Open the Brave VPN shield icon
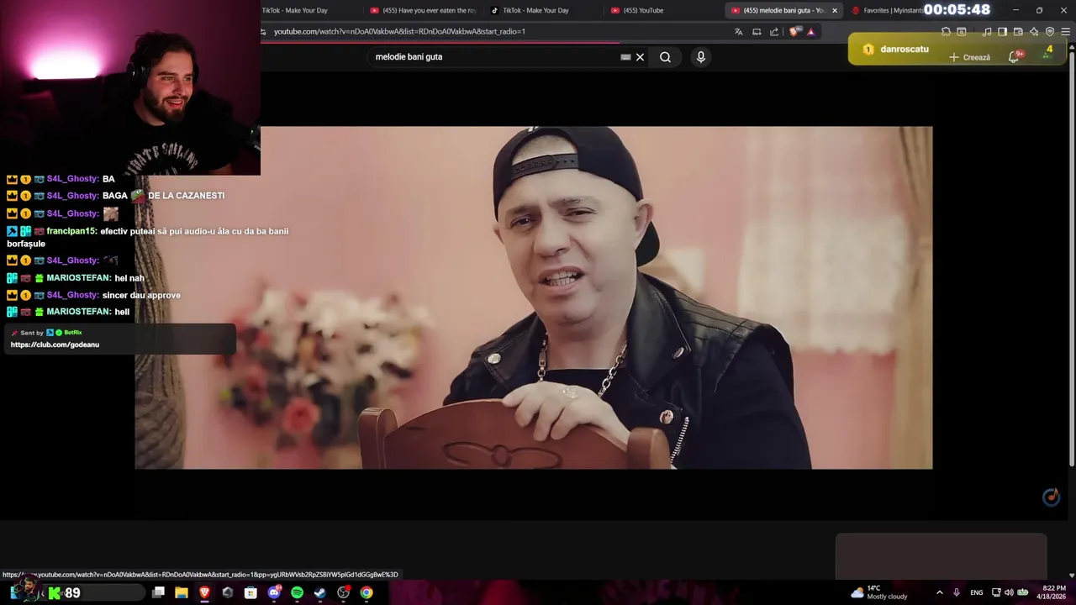 click(x=1050, y=32)
